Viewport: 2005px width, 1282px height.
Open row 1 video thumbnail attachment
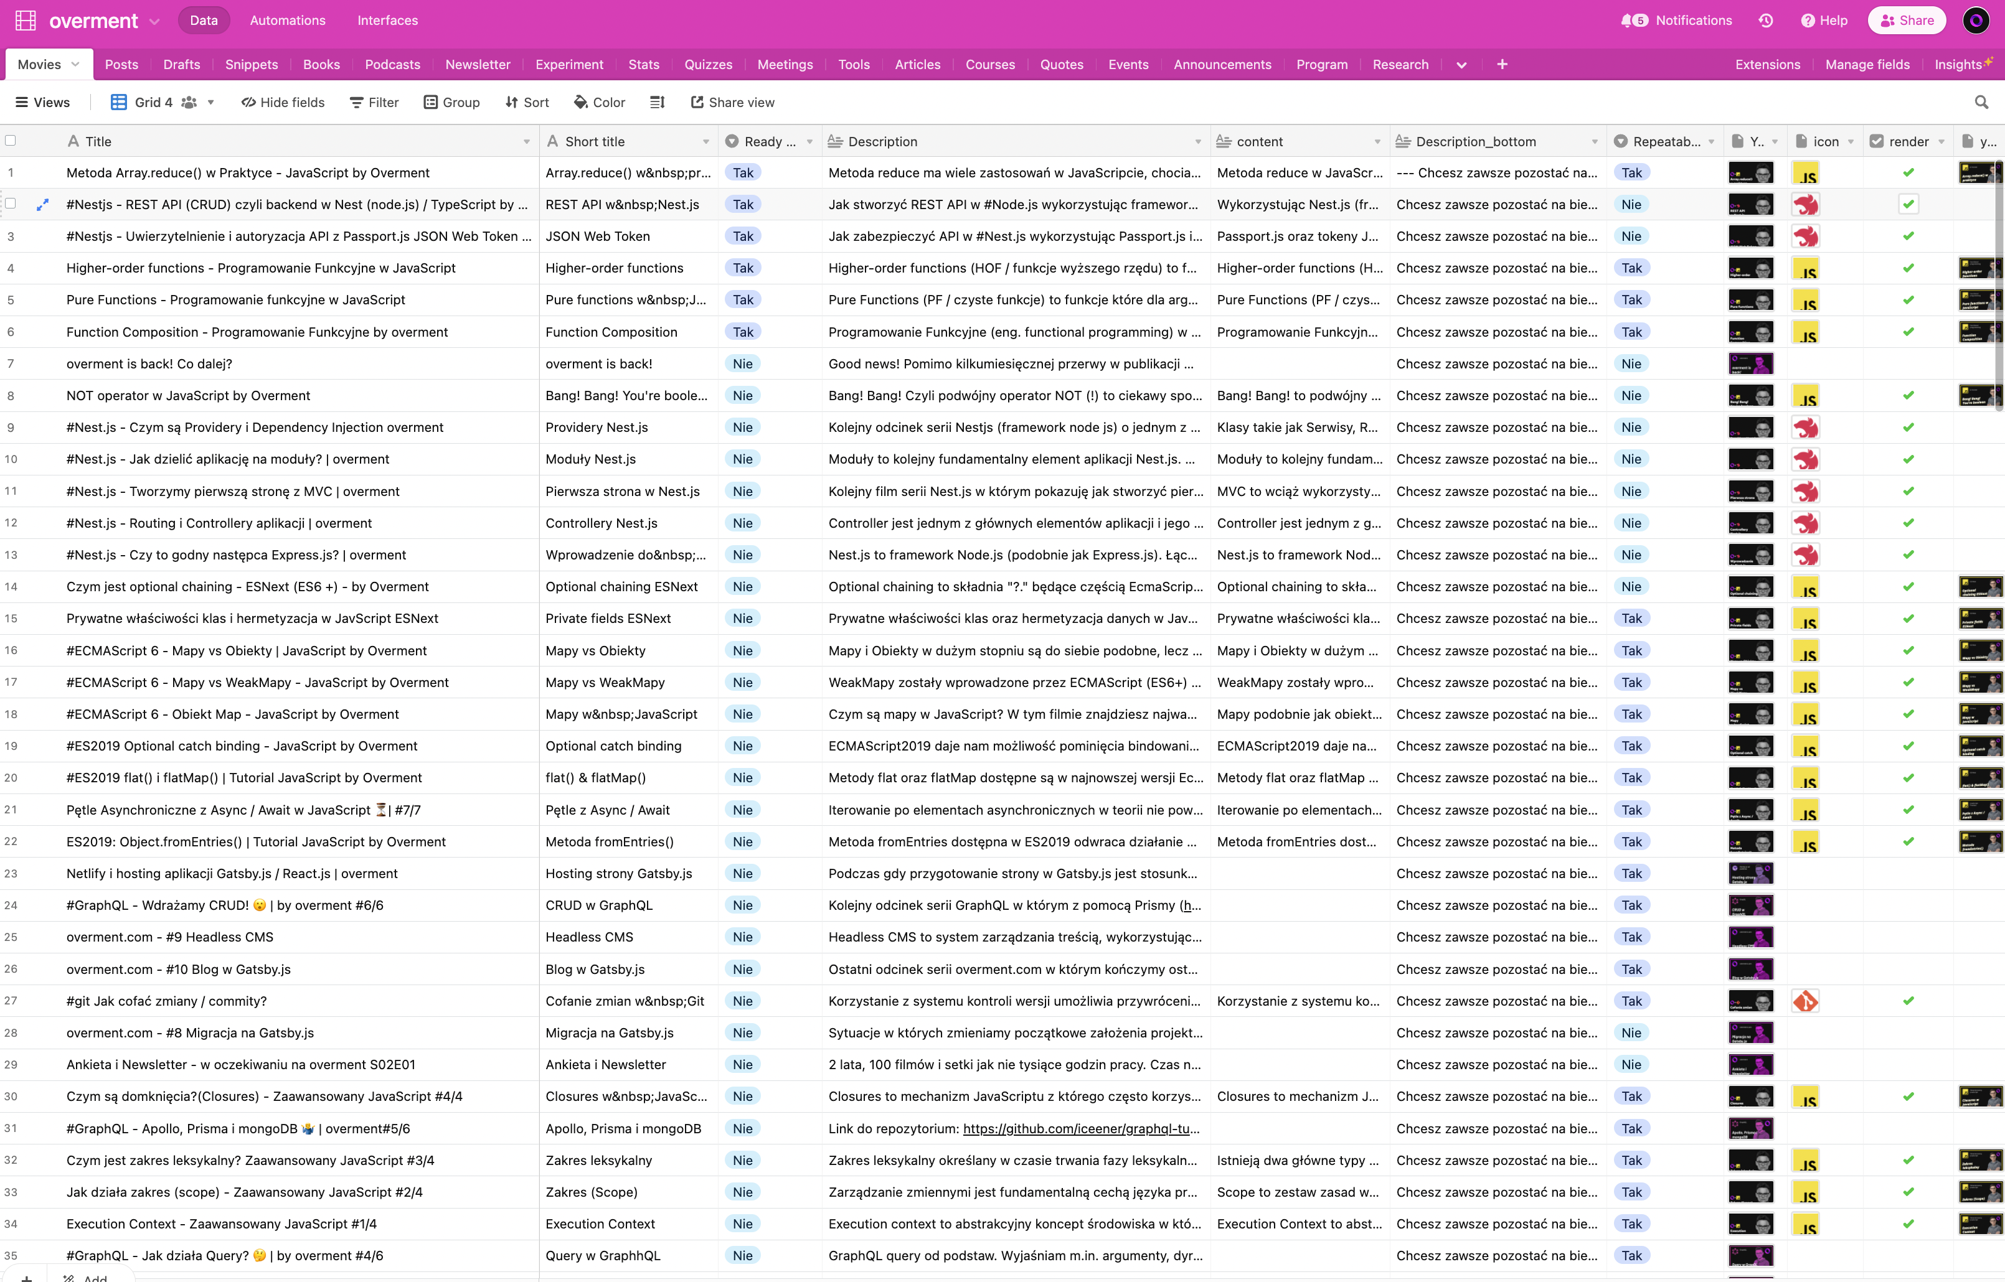(1750, 173)
